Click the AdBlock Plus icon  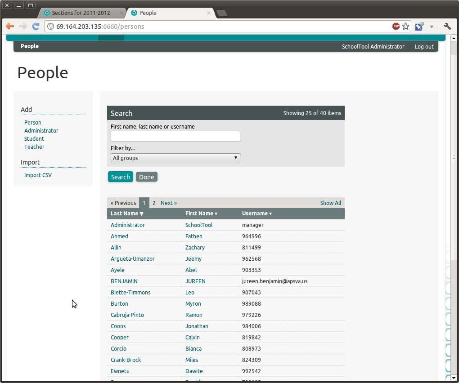tap(396, 27)
